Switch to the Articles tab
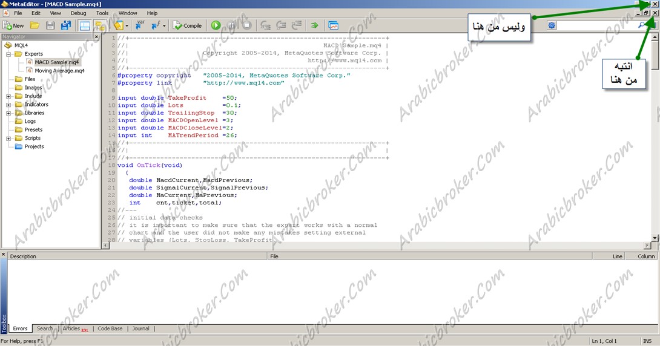The height and width of the screenshot is (346, 660). [x=75, y=328]
